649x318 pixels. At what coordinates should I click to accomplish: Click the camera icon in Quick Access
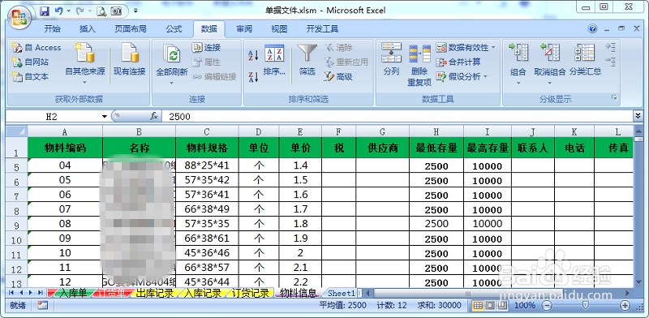click(116, 11)
